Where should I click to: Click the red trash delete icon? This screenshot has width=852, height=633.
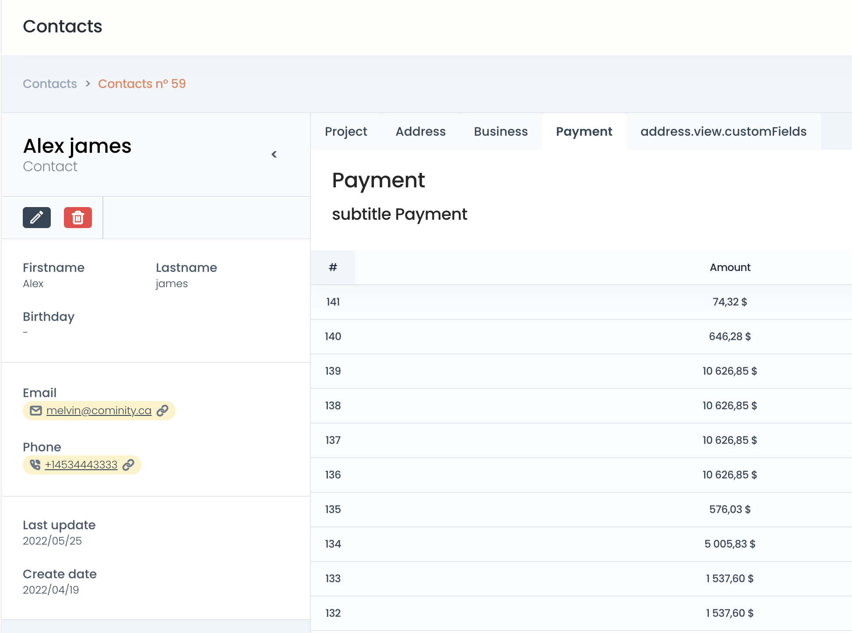(78, 218)
